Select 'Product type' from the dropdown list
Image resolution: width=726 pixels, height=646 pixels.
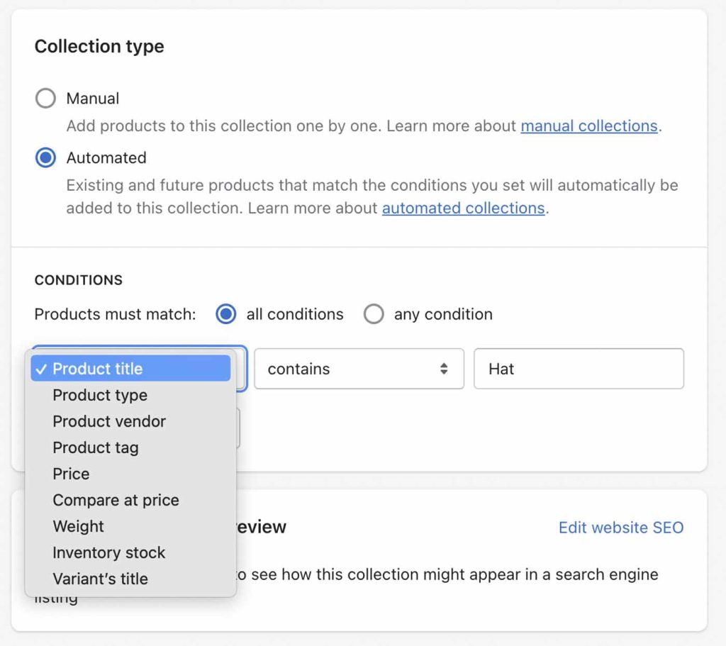pos(100,395)
